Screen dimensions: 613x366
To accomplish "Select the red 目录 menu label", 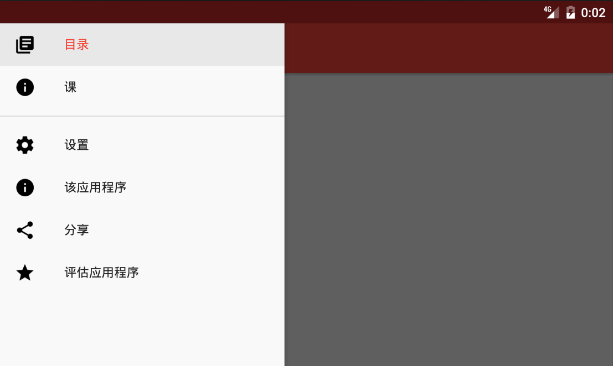I will pyautogui.click(x=76, y=44).
